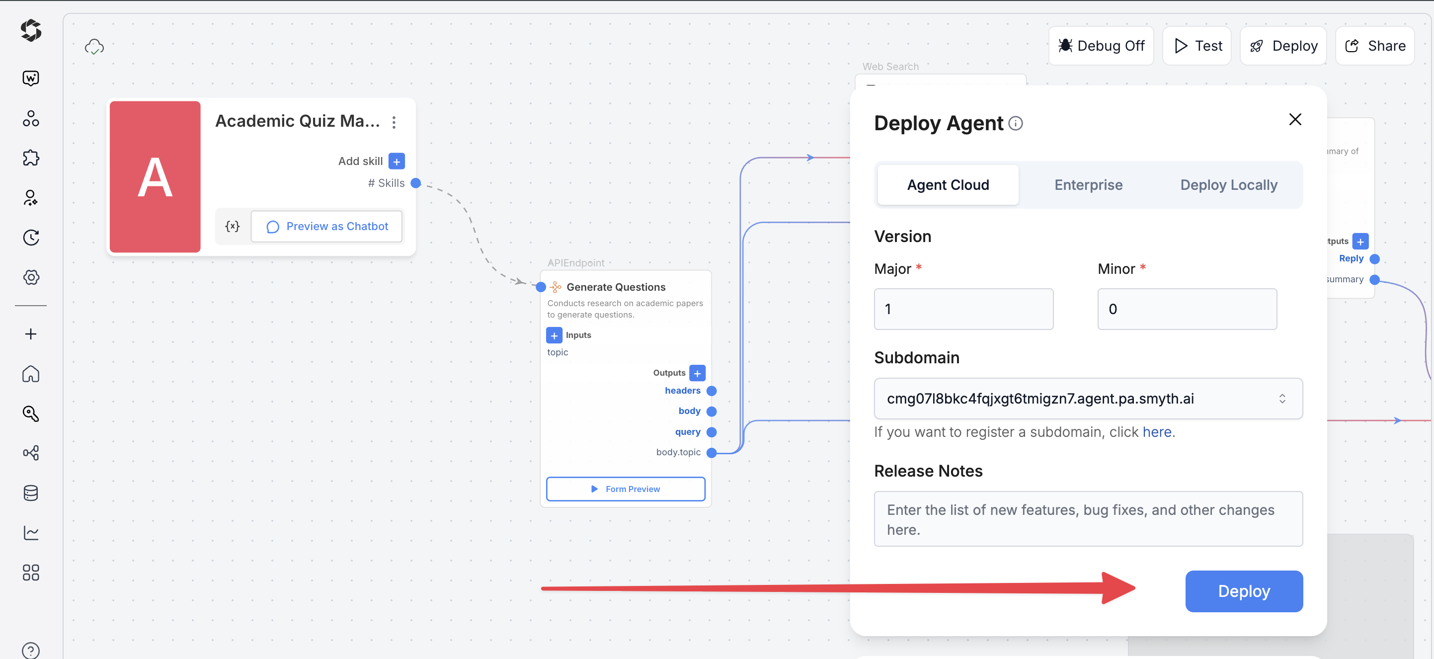Viewport: 1434px width, 659px height.
Task: Click Preview as Chatbot button
Action: pos(327,227)
